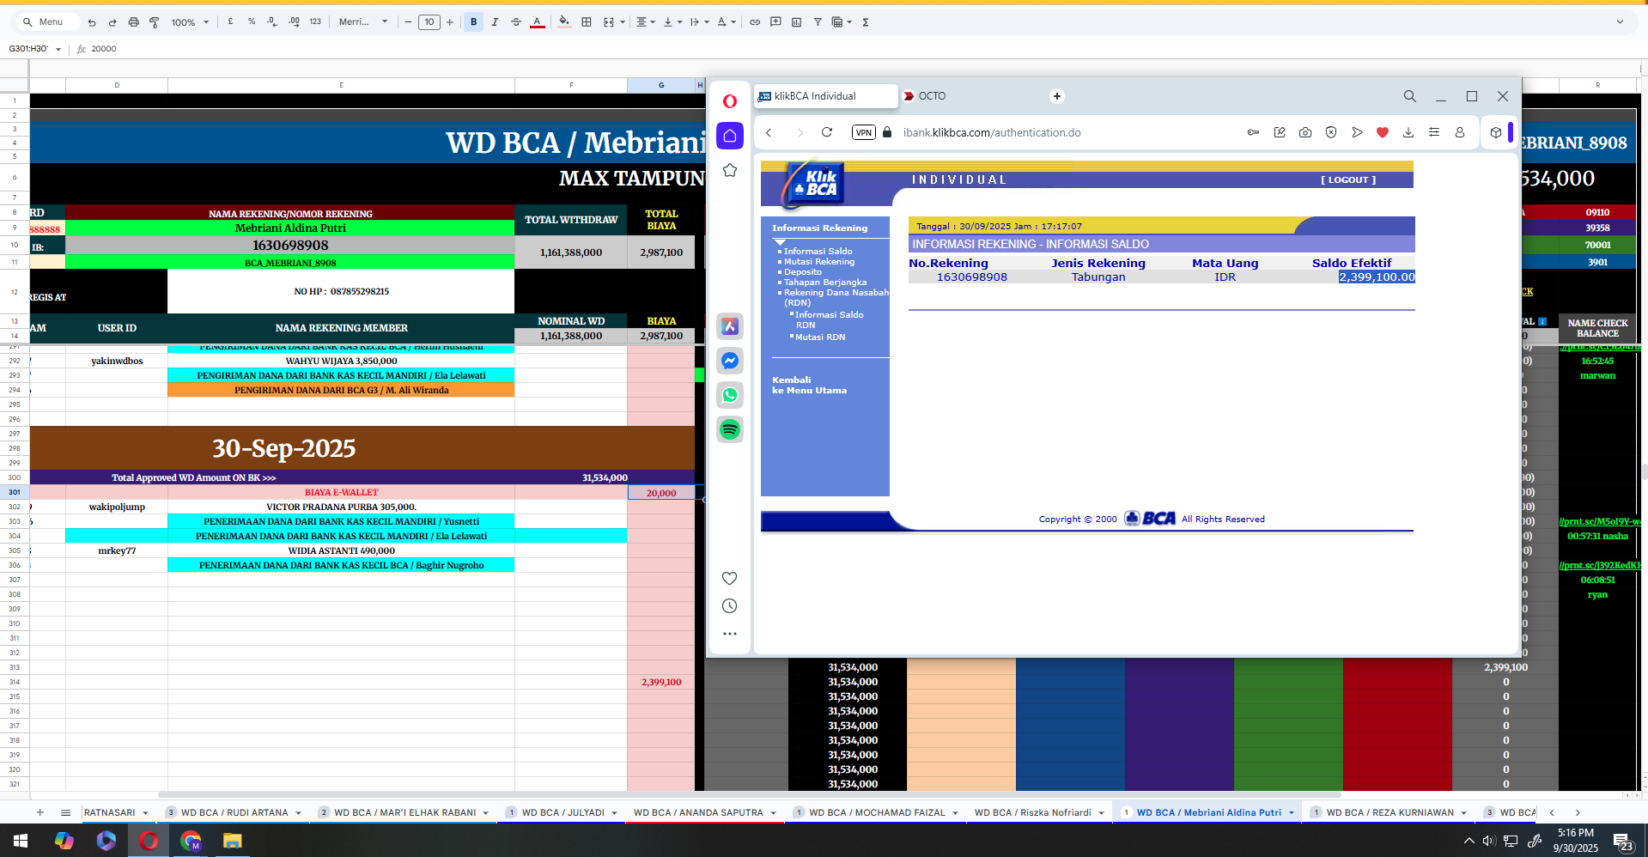Decrease font size with the minus button
1648x857 pixels.
(x=408, y=22)
